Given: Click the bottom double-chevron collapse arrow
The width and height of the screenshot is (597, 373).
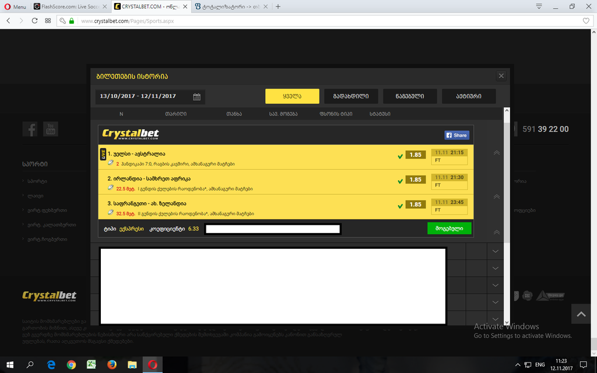Looking at the screenshot, I should (x=497, y=232).
